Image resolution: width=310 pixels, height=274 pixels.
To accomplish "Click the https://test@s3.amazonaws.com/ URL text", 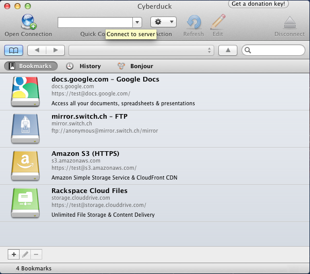I will 94,168.
